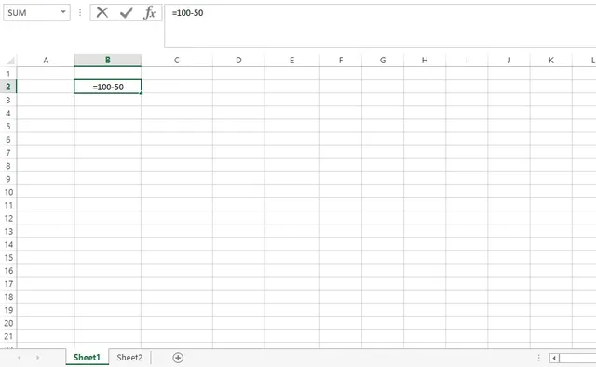Click the next sheet navigation arrow

click(x=37, y=358)
